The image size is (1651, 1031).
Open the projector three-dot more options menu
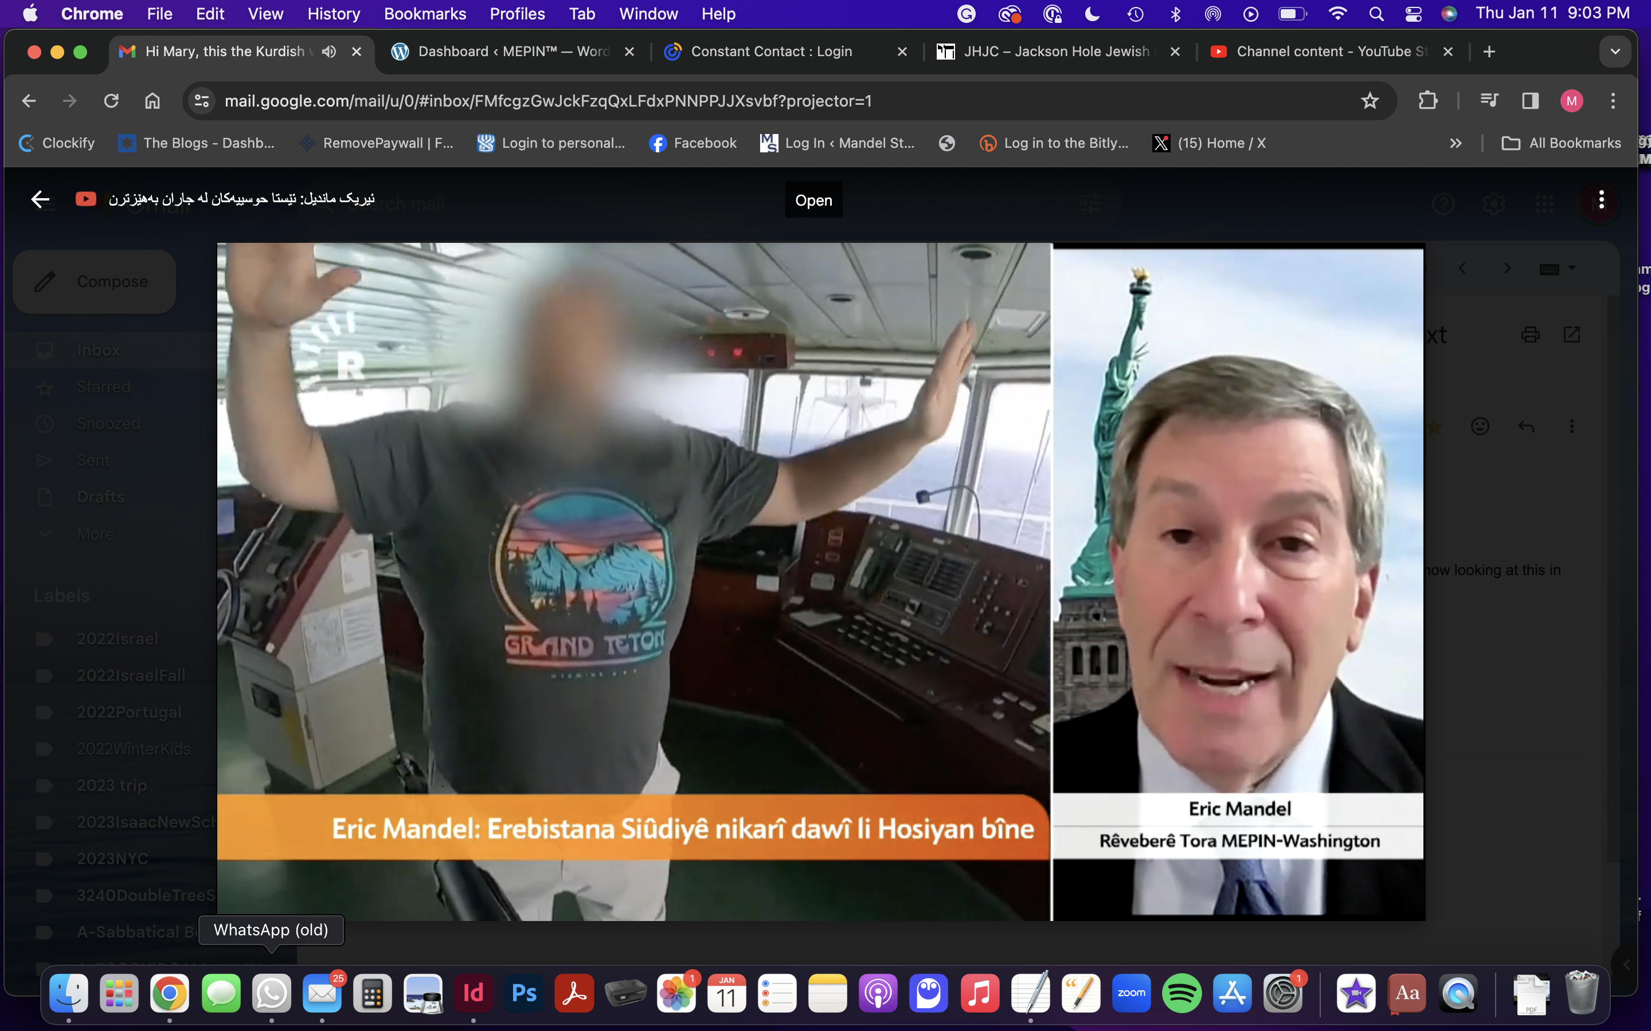click(1601, 200)
